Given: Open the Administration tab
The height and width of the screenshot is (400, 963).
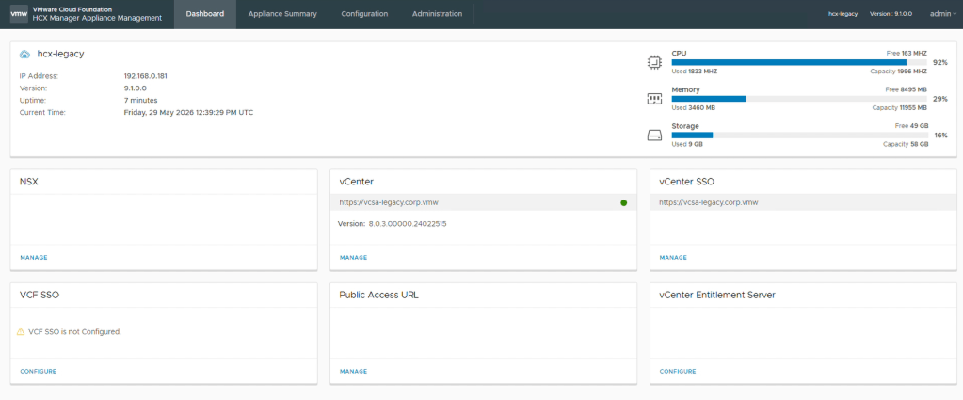Looking at the screenshot, I should [x=438, y=14].
